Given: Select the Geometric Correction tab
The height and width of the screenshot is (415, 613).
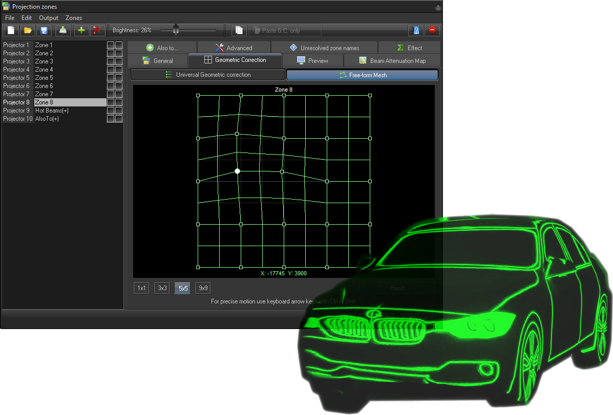Looking at the screenshot, I should tap(235, 60).
